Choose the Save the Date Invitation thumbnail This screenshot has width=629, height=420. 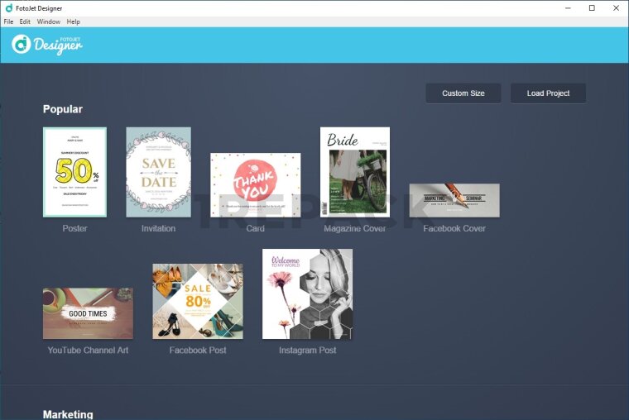pos(158,172)
